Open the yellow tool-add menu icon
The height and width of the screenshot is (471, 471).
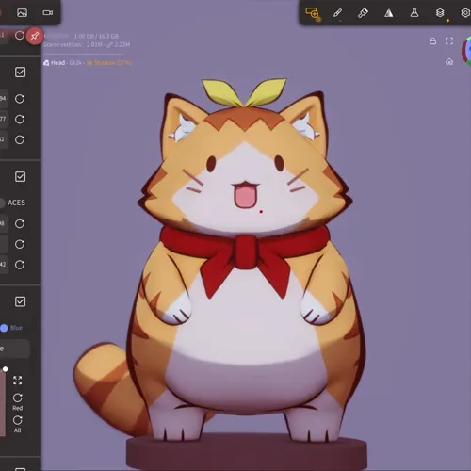pyautogui.click(x=313, y=13)
